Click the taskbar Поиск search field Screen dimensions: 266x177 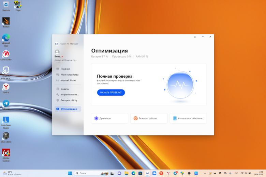pos(91,173)
